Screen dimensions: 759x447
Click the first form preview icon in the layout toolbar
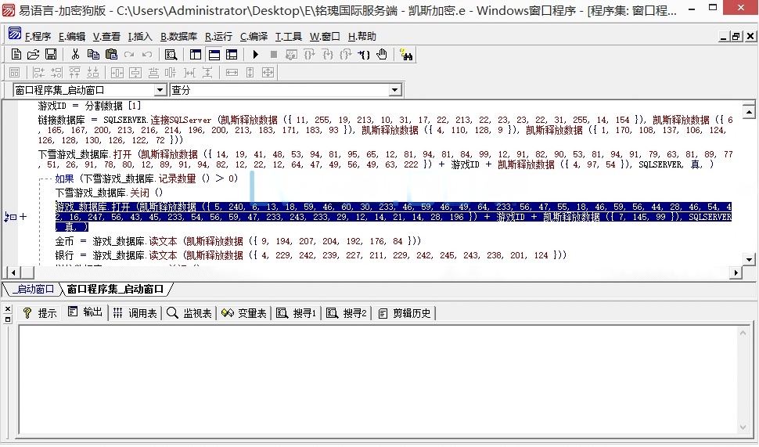pyautogui.click(x=15, y=73)
